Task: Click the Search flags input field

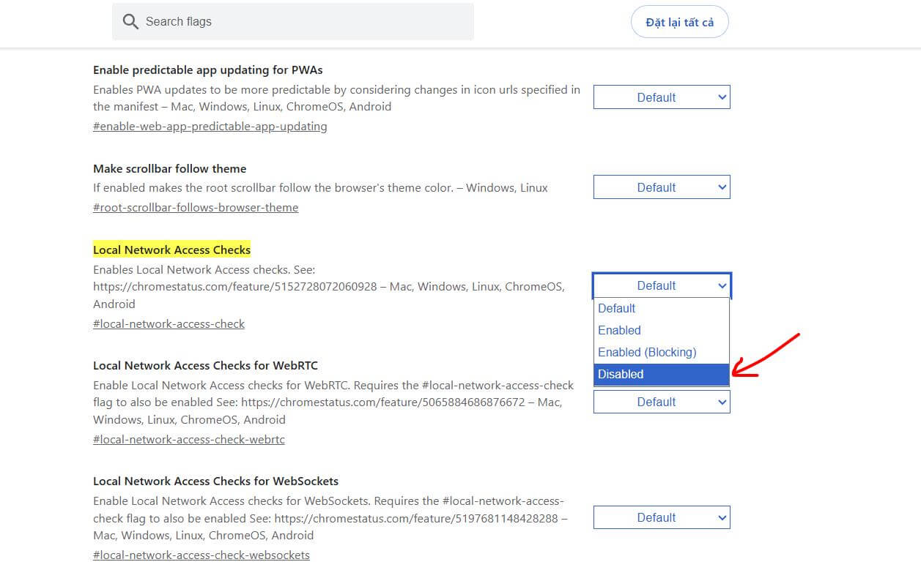Action: point(293,22)
